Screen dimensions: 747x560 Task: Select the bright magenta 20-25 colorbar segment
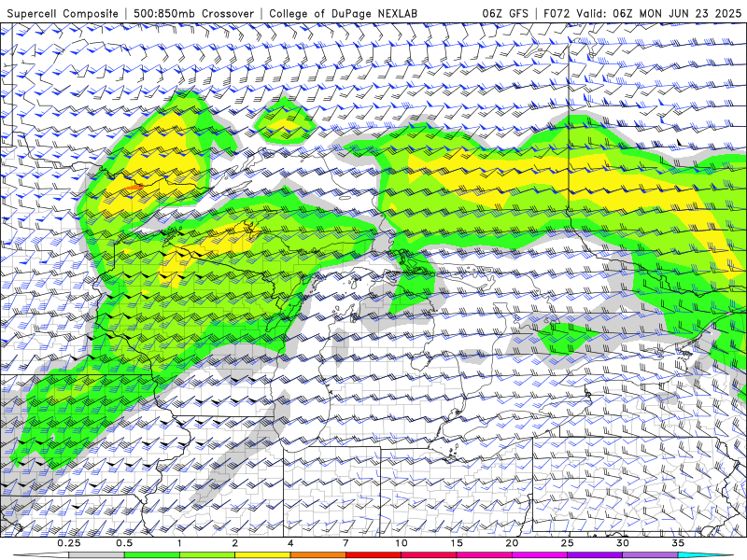pos(540,555)
